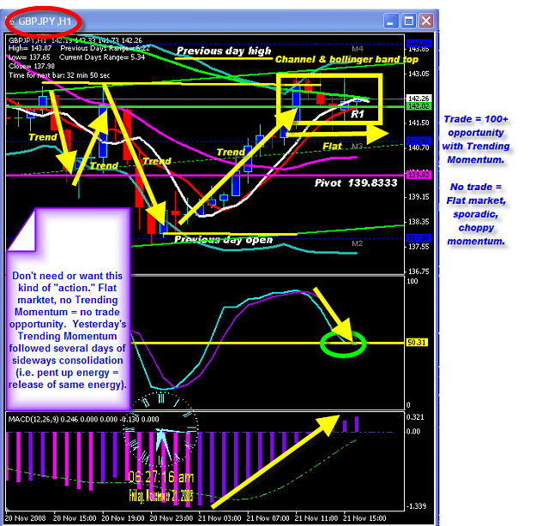Click the chart icon in the title bar

click(x=12, y=22)
